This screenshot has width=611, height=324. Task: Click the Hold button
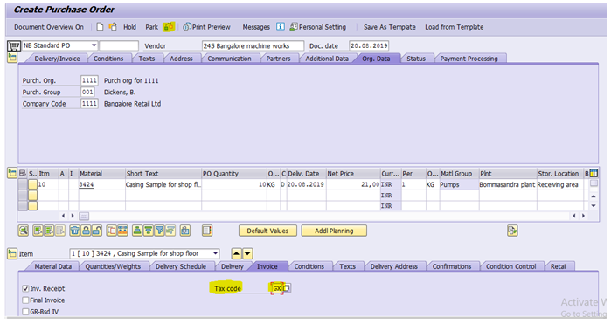(129, 27)
